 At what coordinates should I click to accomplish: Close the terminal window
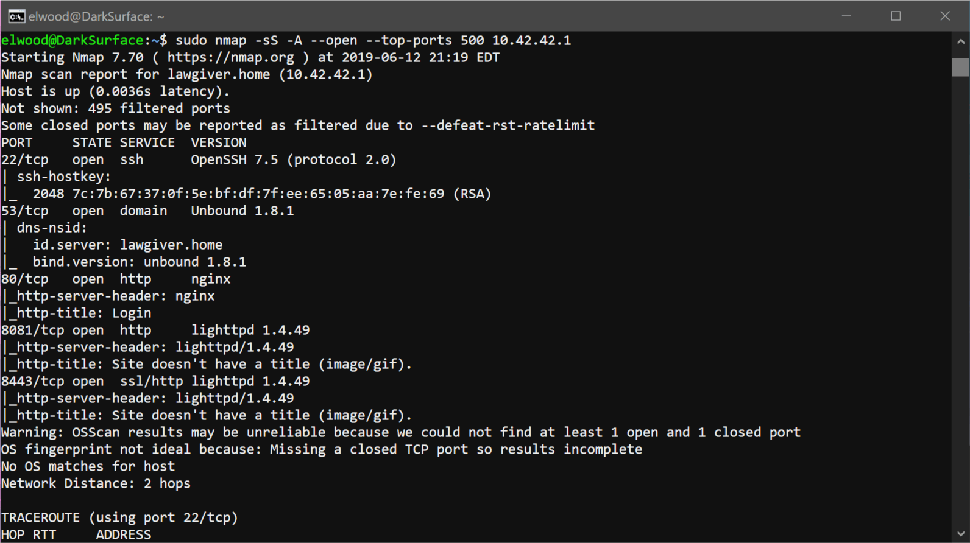click(944, 16)
